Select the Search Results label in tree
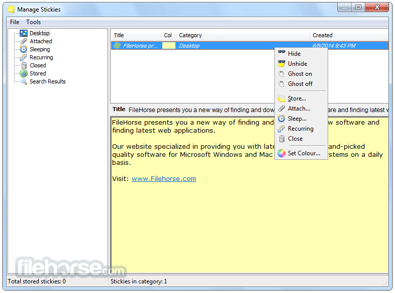 (48, 81)
